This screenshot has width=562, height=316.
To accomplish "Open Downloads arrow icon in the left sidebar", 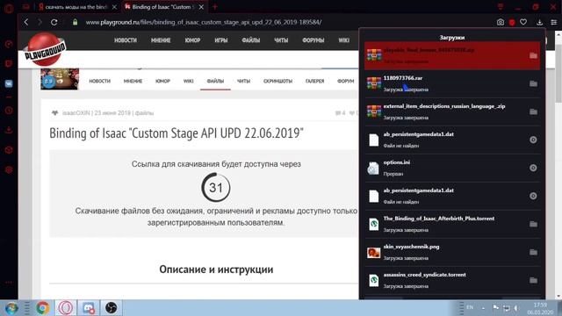I will point(9,130).
